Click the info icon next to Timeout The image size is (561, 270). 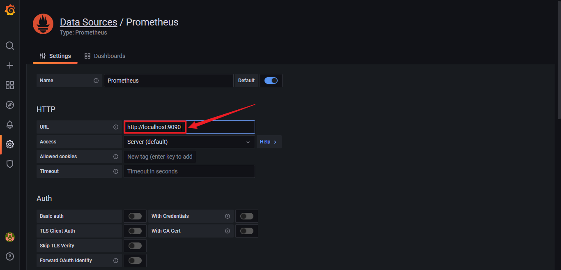click(116, 171)
